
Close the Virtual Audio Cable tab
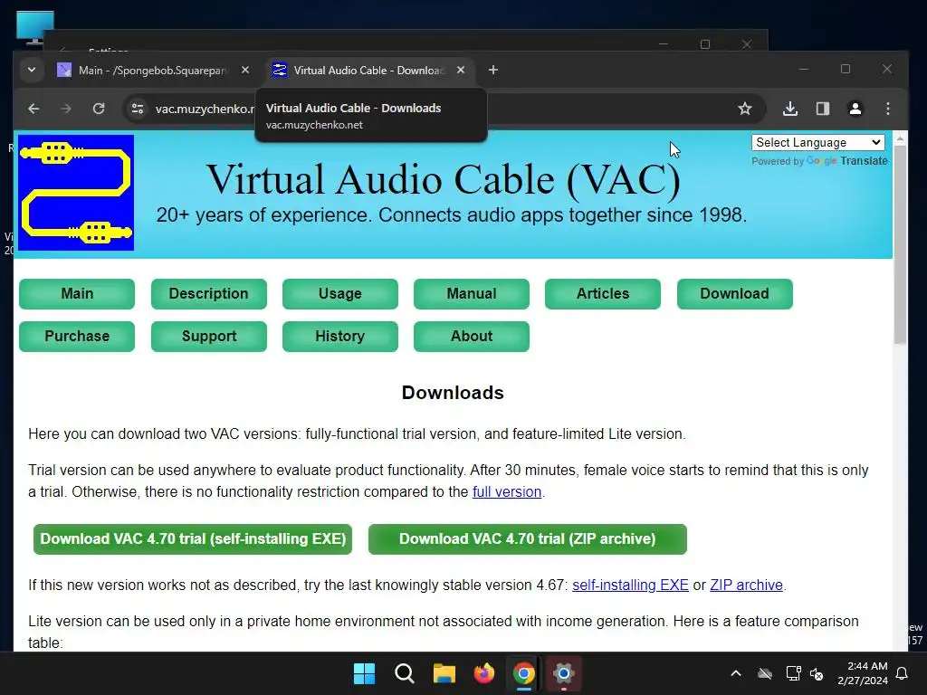[461, 71]
